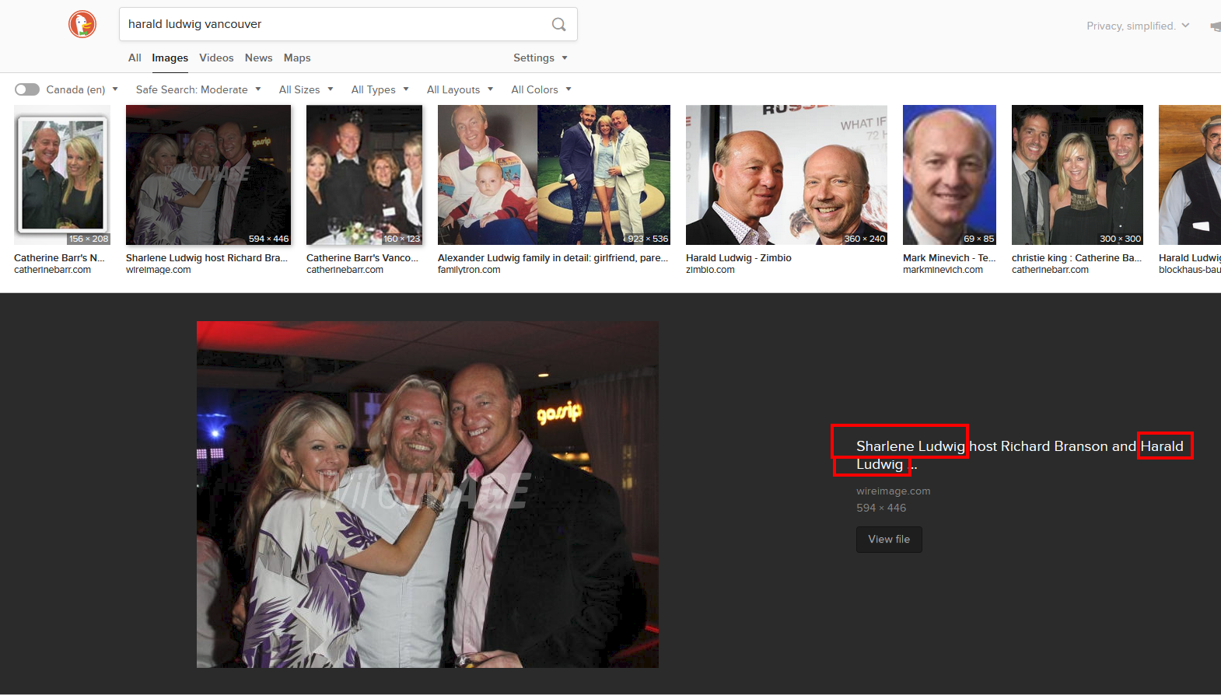Image resolution: width=1221 pixels, height=699 pixels.
Task: Select the Images tab
Action: pos(170,58)
